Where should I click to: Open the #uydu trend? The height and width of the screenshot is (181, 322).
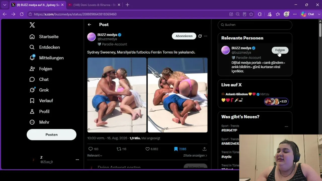click(x=226, y=157)
